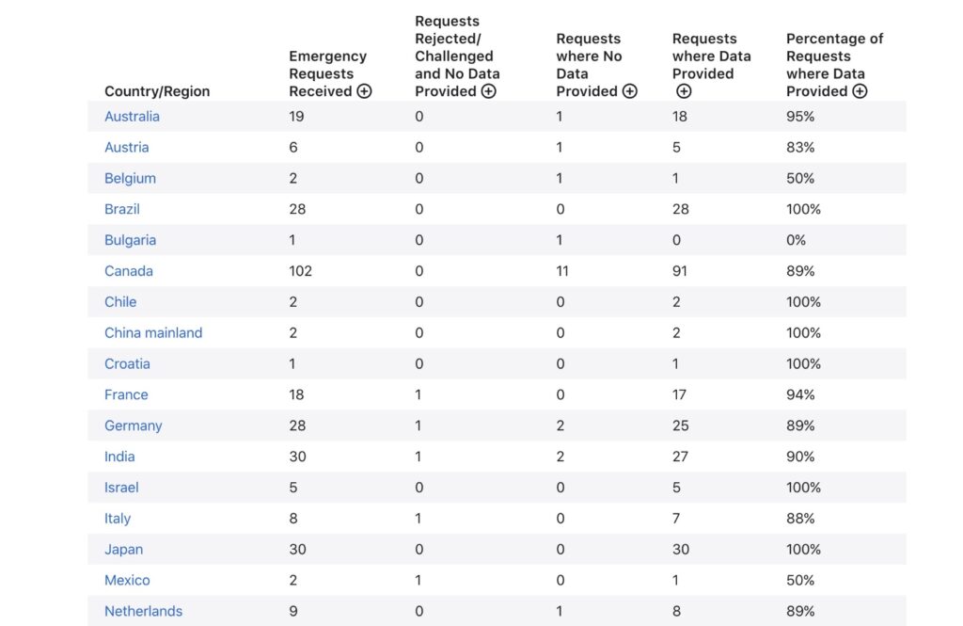The image size is (963, 626).
Task: Click the Croatia link
Action: 127,363
